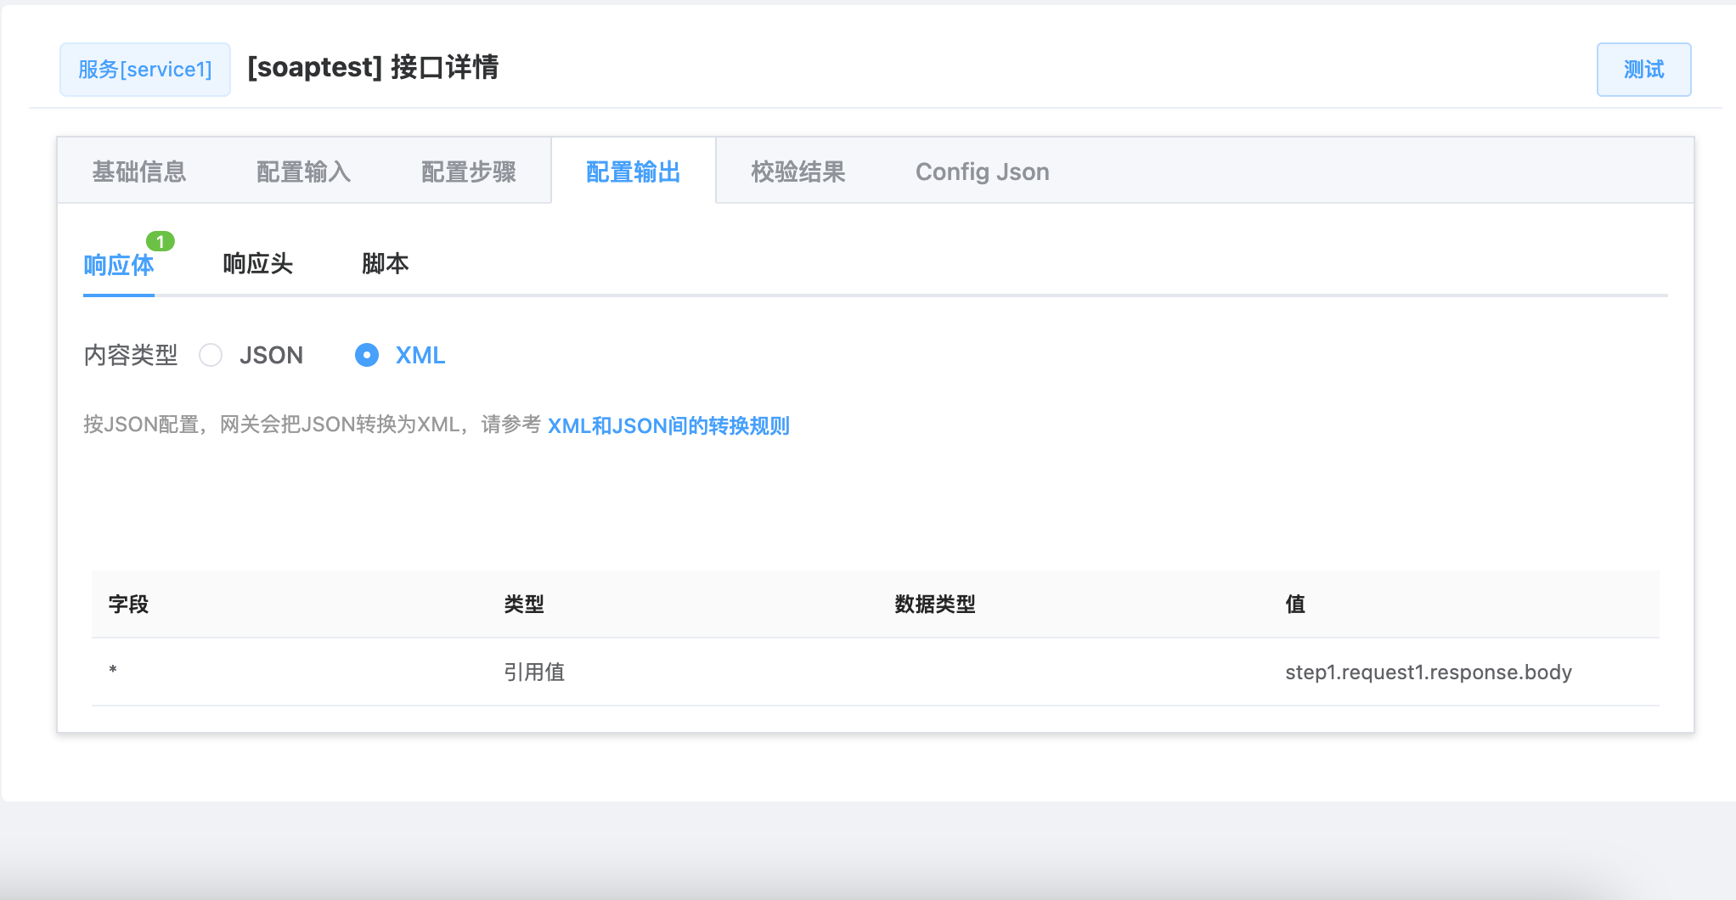Switch to the 配置输入 tab

[303, 172]
